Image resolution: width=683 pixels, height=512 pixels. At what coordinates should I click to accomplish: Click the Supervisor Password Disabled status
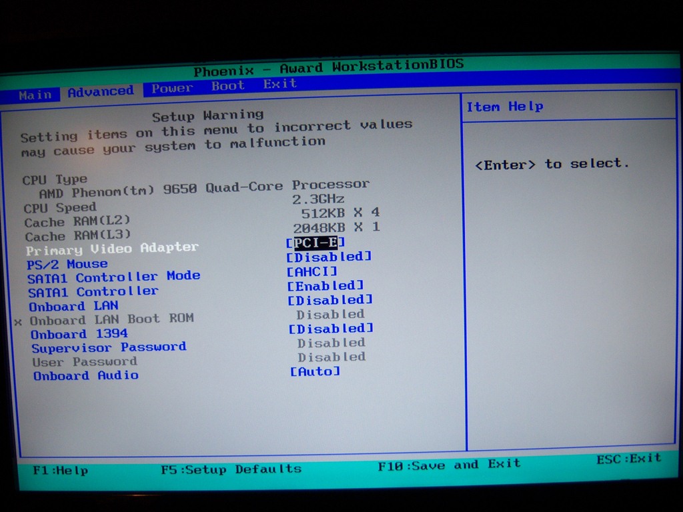click(331, 343)
